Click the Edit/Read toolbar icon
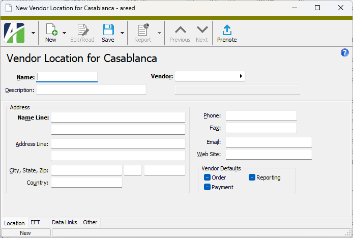 [82, 30]
